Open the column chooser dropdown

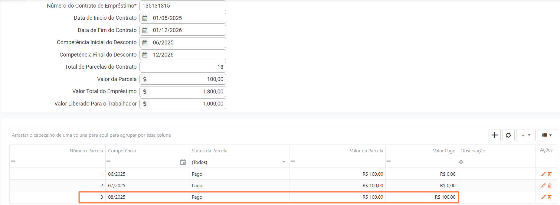(x=547, y=135)
